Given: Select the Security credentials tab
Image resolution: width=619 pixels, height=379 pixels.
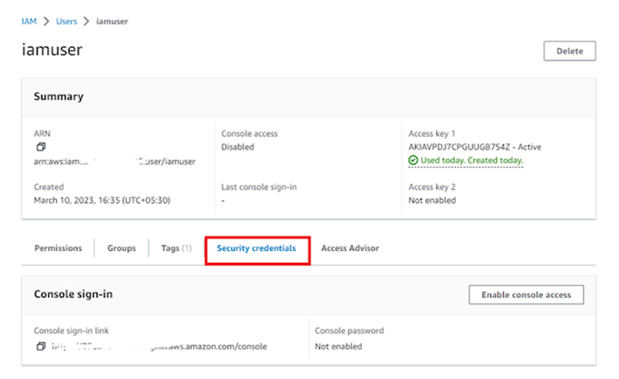Looking at the screenshot, I should tap(256, 248).
